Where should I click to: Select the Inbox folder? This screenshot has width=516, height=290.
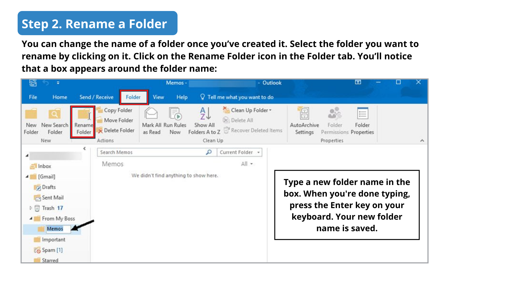(x=44, y=166)
